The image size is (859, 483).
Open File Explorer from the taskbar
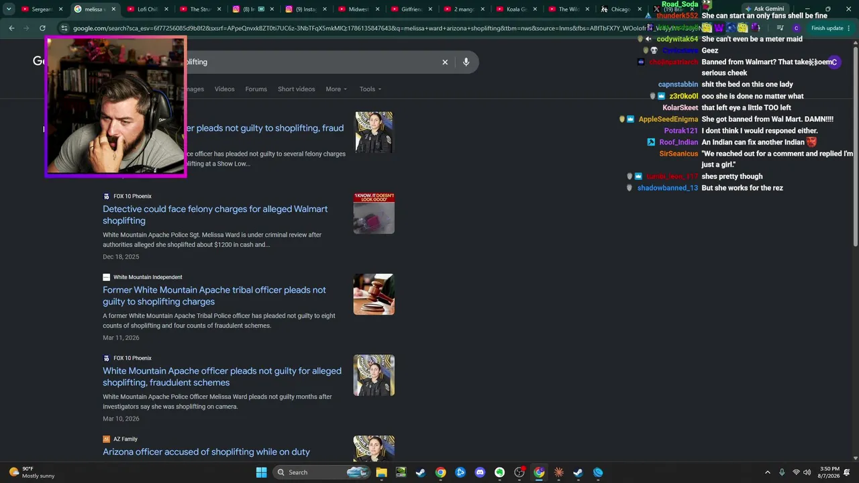click(x=381, y=472)
